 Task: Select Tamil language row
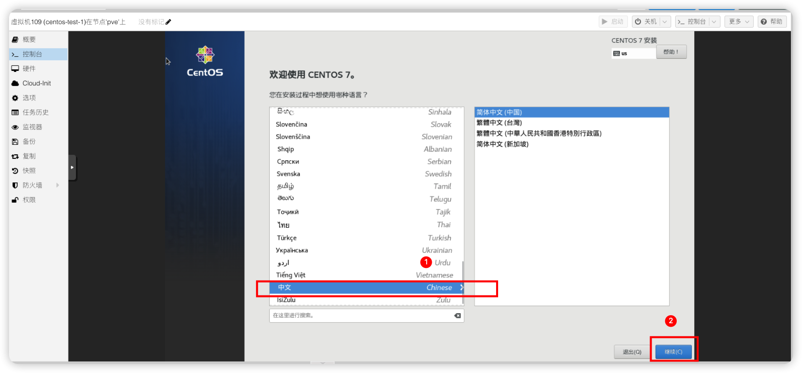point(366,187)
